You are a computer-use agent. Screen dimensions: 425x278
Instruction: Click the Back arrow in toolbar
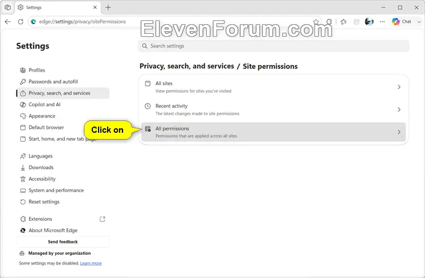click(x=7, y=21)
